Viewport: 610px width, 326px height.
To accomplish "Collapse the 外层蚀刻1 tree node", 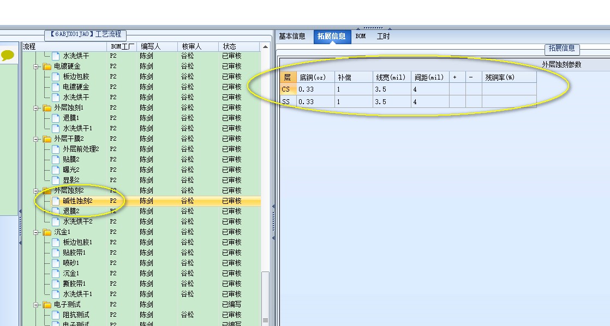I will [x=36, y=108].
